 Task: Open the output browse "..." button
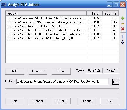click(x=116, y=82)
